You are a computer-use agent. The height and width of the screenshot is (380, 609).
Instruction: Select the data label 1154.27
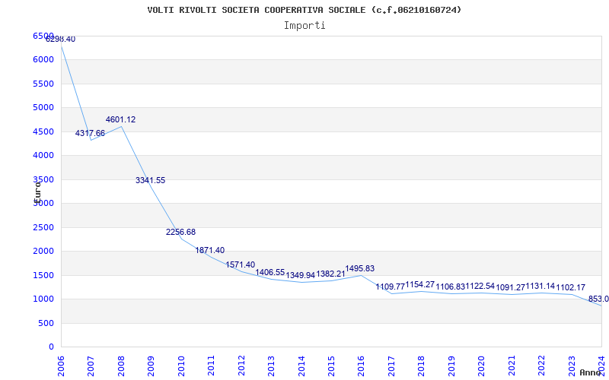(x=420, y=284)
